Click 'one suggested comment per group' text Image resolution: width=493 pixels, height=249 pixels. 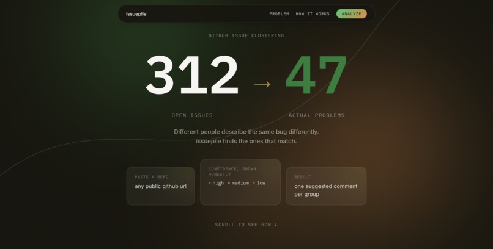326,190
